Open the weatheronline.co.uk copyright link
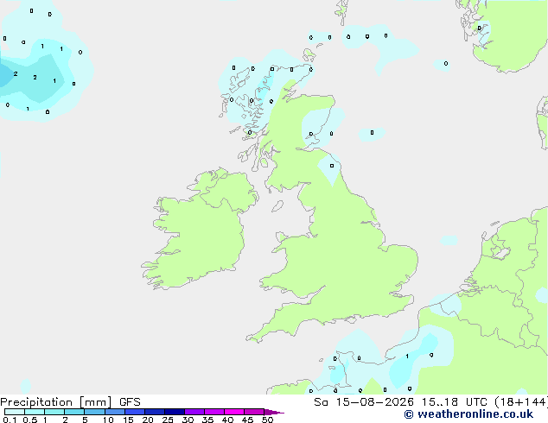This screenshot has width=548, height=423. (468, 414)
